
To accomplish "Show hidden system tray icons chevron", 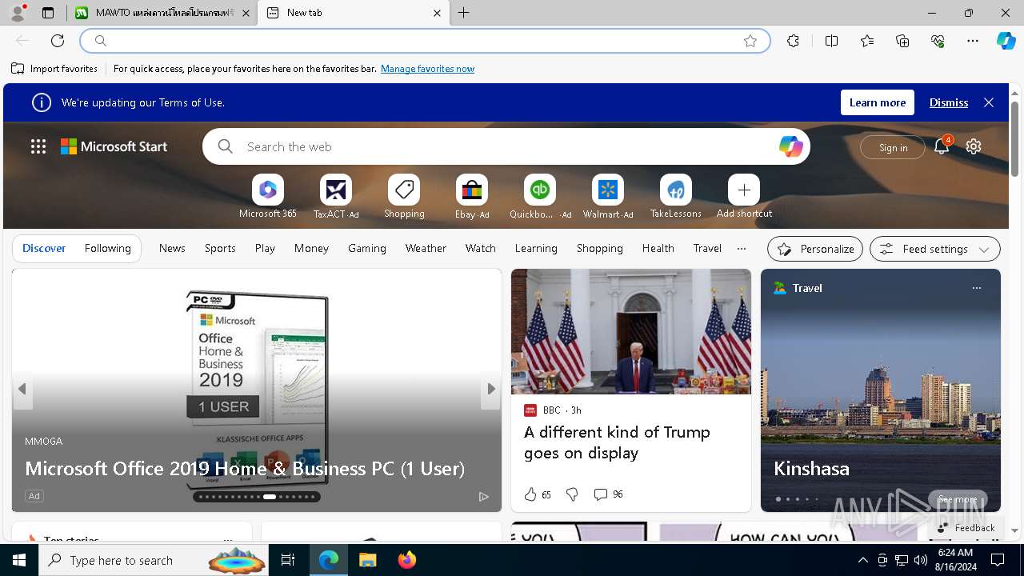I will click(862, 560).
